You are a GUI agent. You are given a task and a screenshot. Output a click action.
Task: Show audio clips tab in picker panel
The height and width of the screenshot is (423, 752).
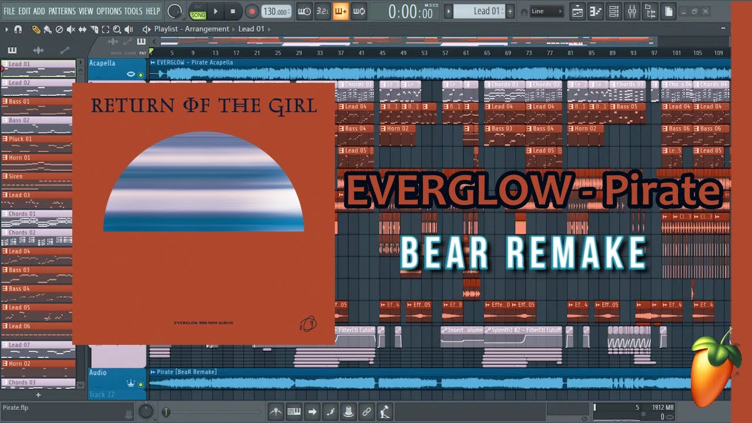coord(38,51)
